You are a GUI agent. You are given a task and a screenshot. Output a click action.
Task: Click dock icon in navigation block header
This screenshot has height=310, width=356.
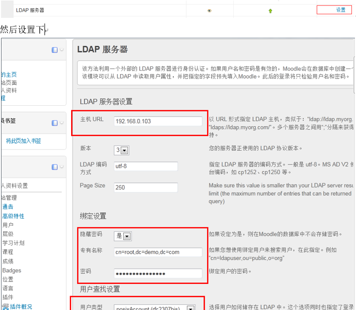pyautogui.click(x=55, y=50)
